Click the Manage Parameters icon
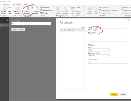 27,9
